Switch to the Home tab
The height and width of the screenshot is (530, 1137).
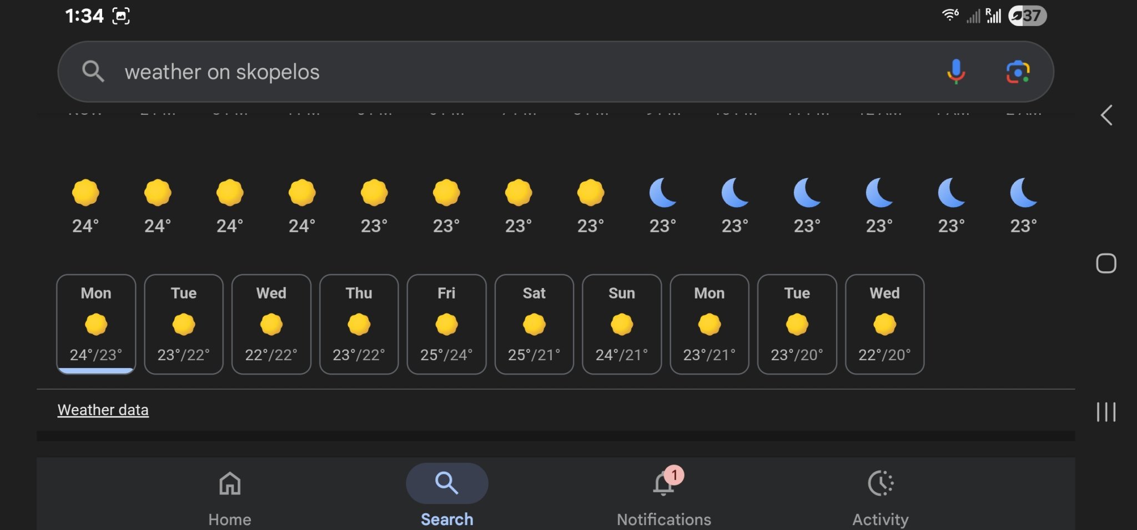[x=230, y=494]
